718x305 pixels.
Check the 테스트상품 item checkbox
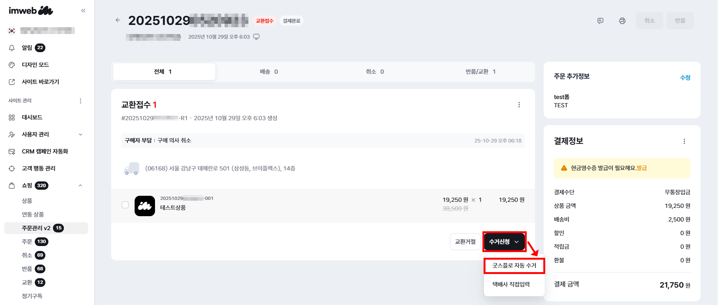[125, 205]
